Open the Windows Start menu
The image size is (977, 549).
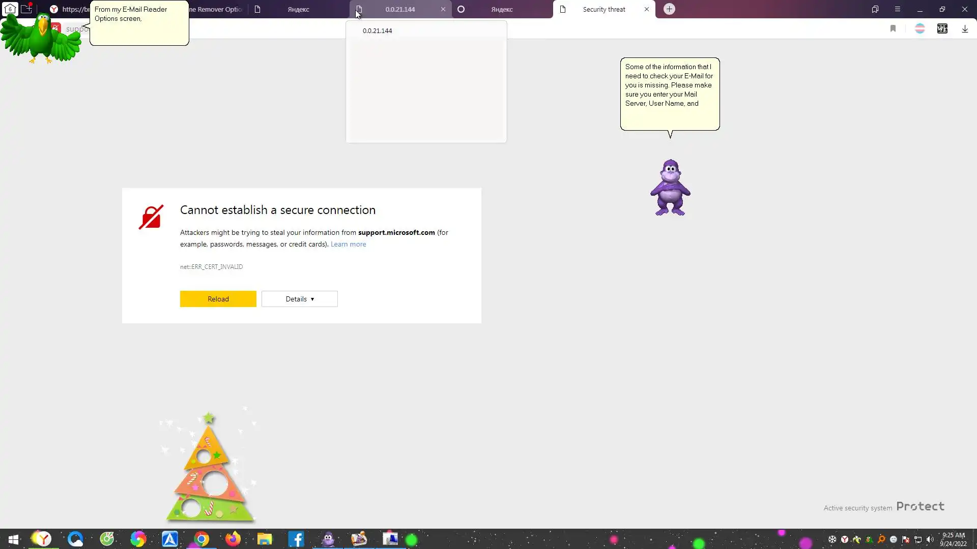[x=14, y=539]
